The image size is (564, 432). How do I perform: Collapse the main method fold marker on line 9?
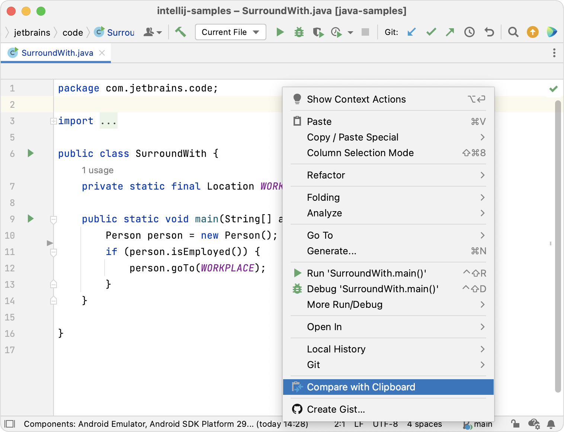pyautogui.click(x=54, y=220)
